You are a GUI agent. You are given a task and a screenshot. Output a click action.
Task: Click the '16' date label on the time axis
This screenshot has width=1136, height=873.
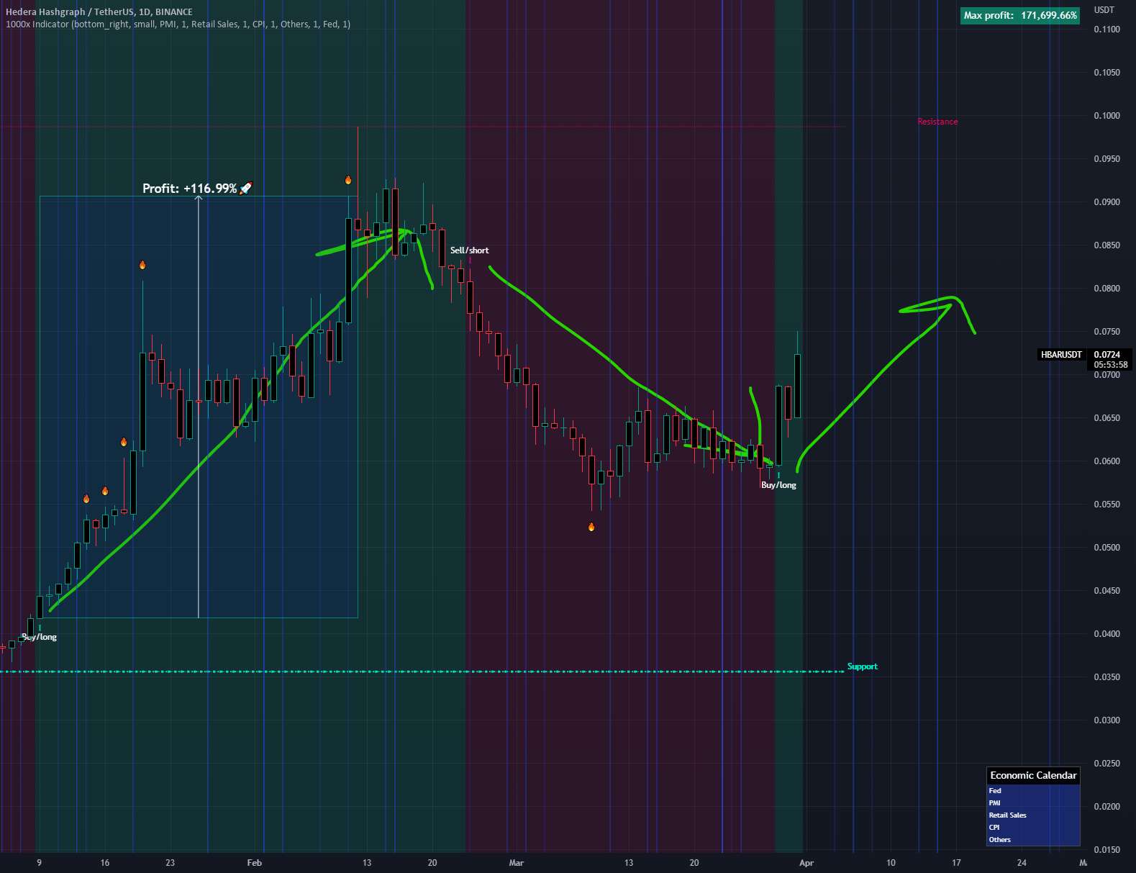(x=105, y=863)
